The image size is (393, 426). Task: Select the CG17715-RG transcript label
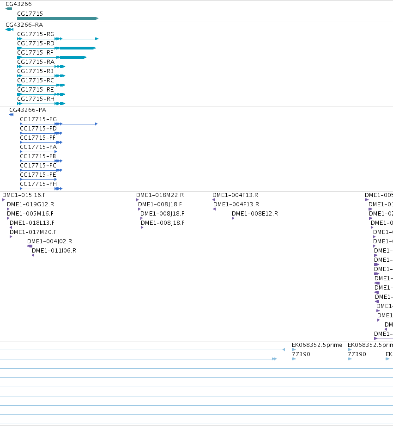pyautogui.click(x=36, y=34)
